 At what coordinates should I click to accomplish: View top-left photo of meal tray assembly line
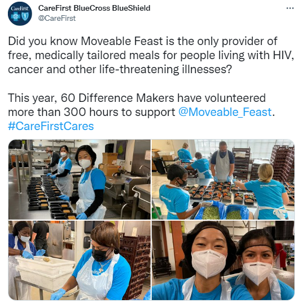[80, 180]
